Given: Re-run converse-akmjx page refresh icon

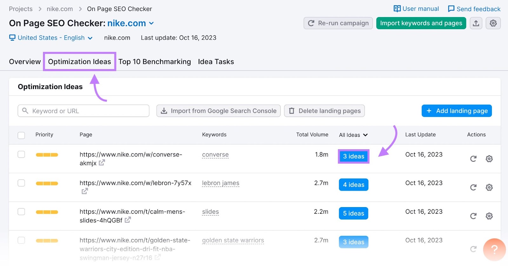Looking at the screenshot, I should [x=473, y=159].
